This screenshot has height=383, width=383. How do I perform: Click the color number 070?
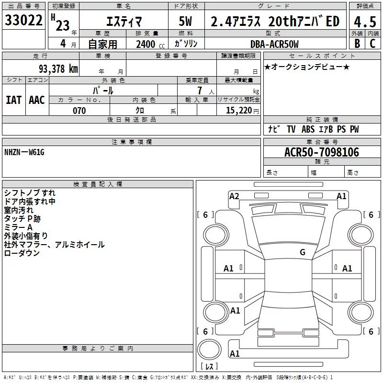click(x=79, y=111)
